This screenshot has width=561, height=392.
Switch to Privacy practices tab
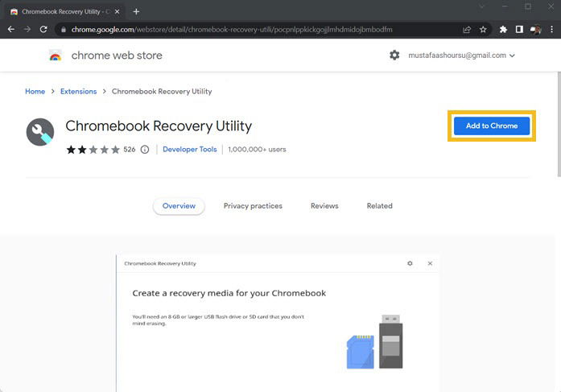tap(253, 206)
